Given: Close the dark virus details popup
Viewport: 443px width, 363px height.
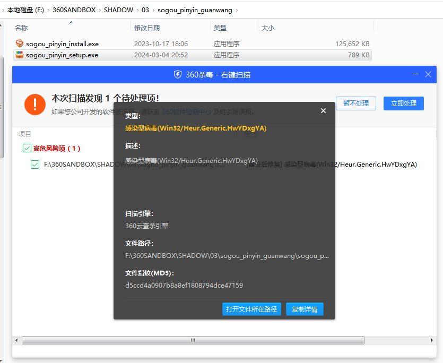Looking at the screenshot, I should (x=323, y=111).
